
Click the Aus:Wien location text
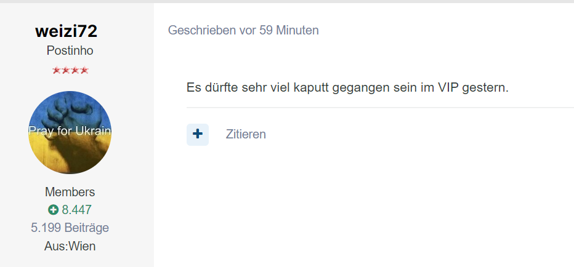coord(70,246)
